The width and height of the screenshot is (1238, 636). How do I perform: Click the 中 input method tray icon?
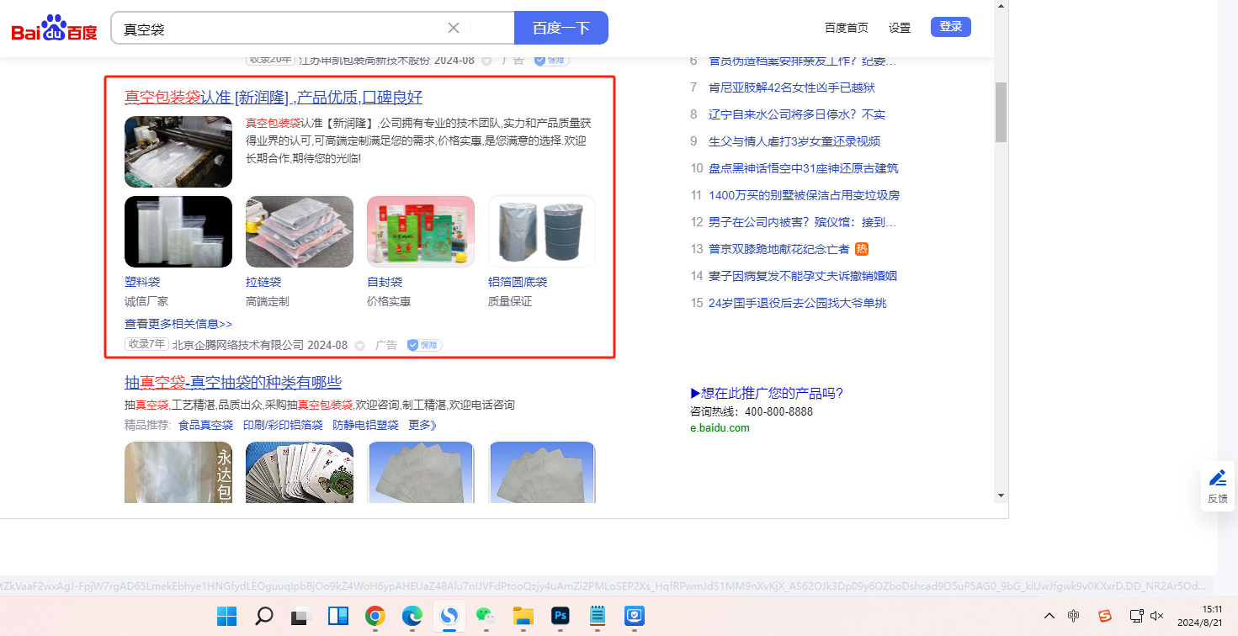[1074, 616]
